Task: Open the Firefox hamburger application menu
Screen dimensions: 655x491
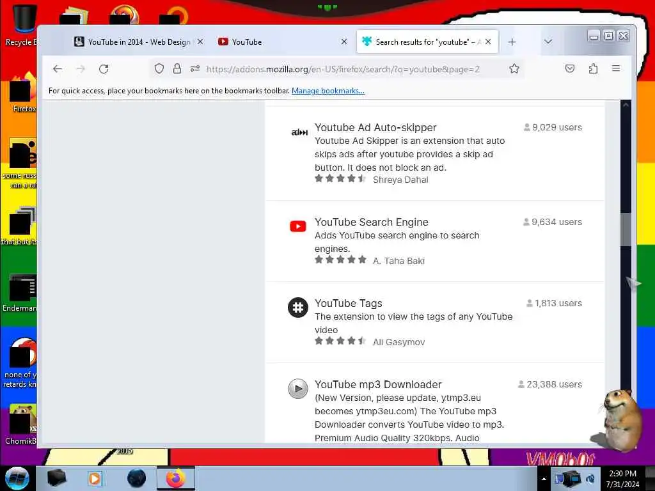Action: 616,68
